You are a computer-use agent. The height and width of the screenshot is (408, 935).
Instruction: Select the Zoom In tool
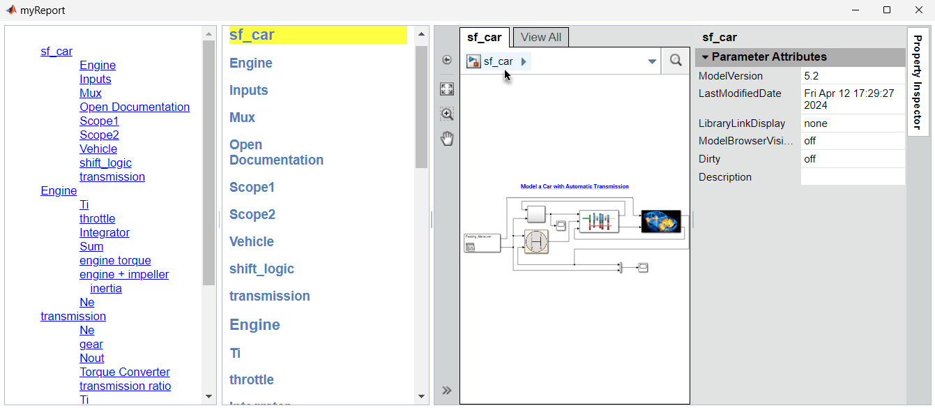pos(447,114)
